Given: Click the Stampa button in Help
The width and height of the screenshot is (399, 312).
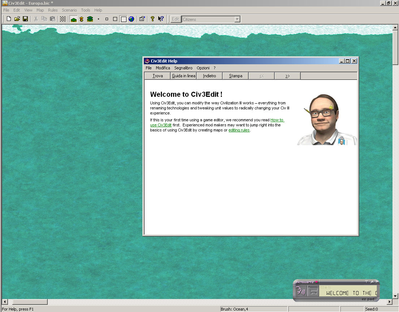Looking at the screenshot, I should pos(235,76).
